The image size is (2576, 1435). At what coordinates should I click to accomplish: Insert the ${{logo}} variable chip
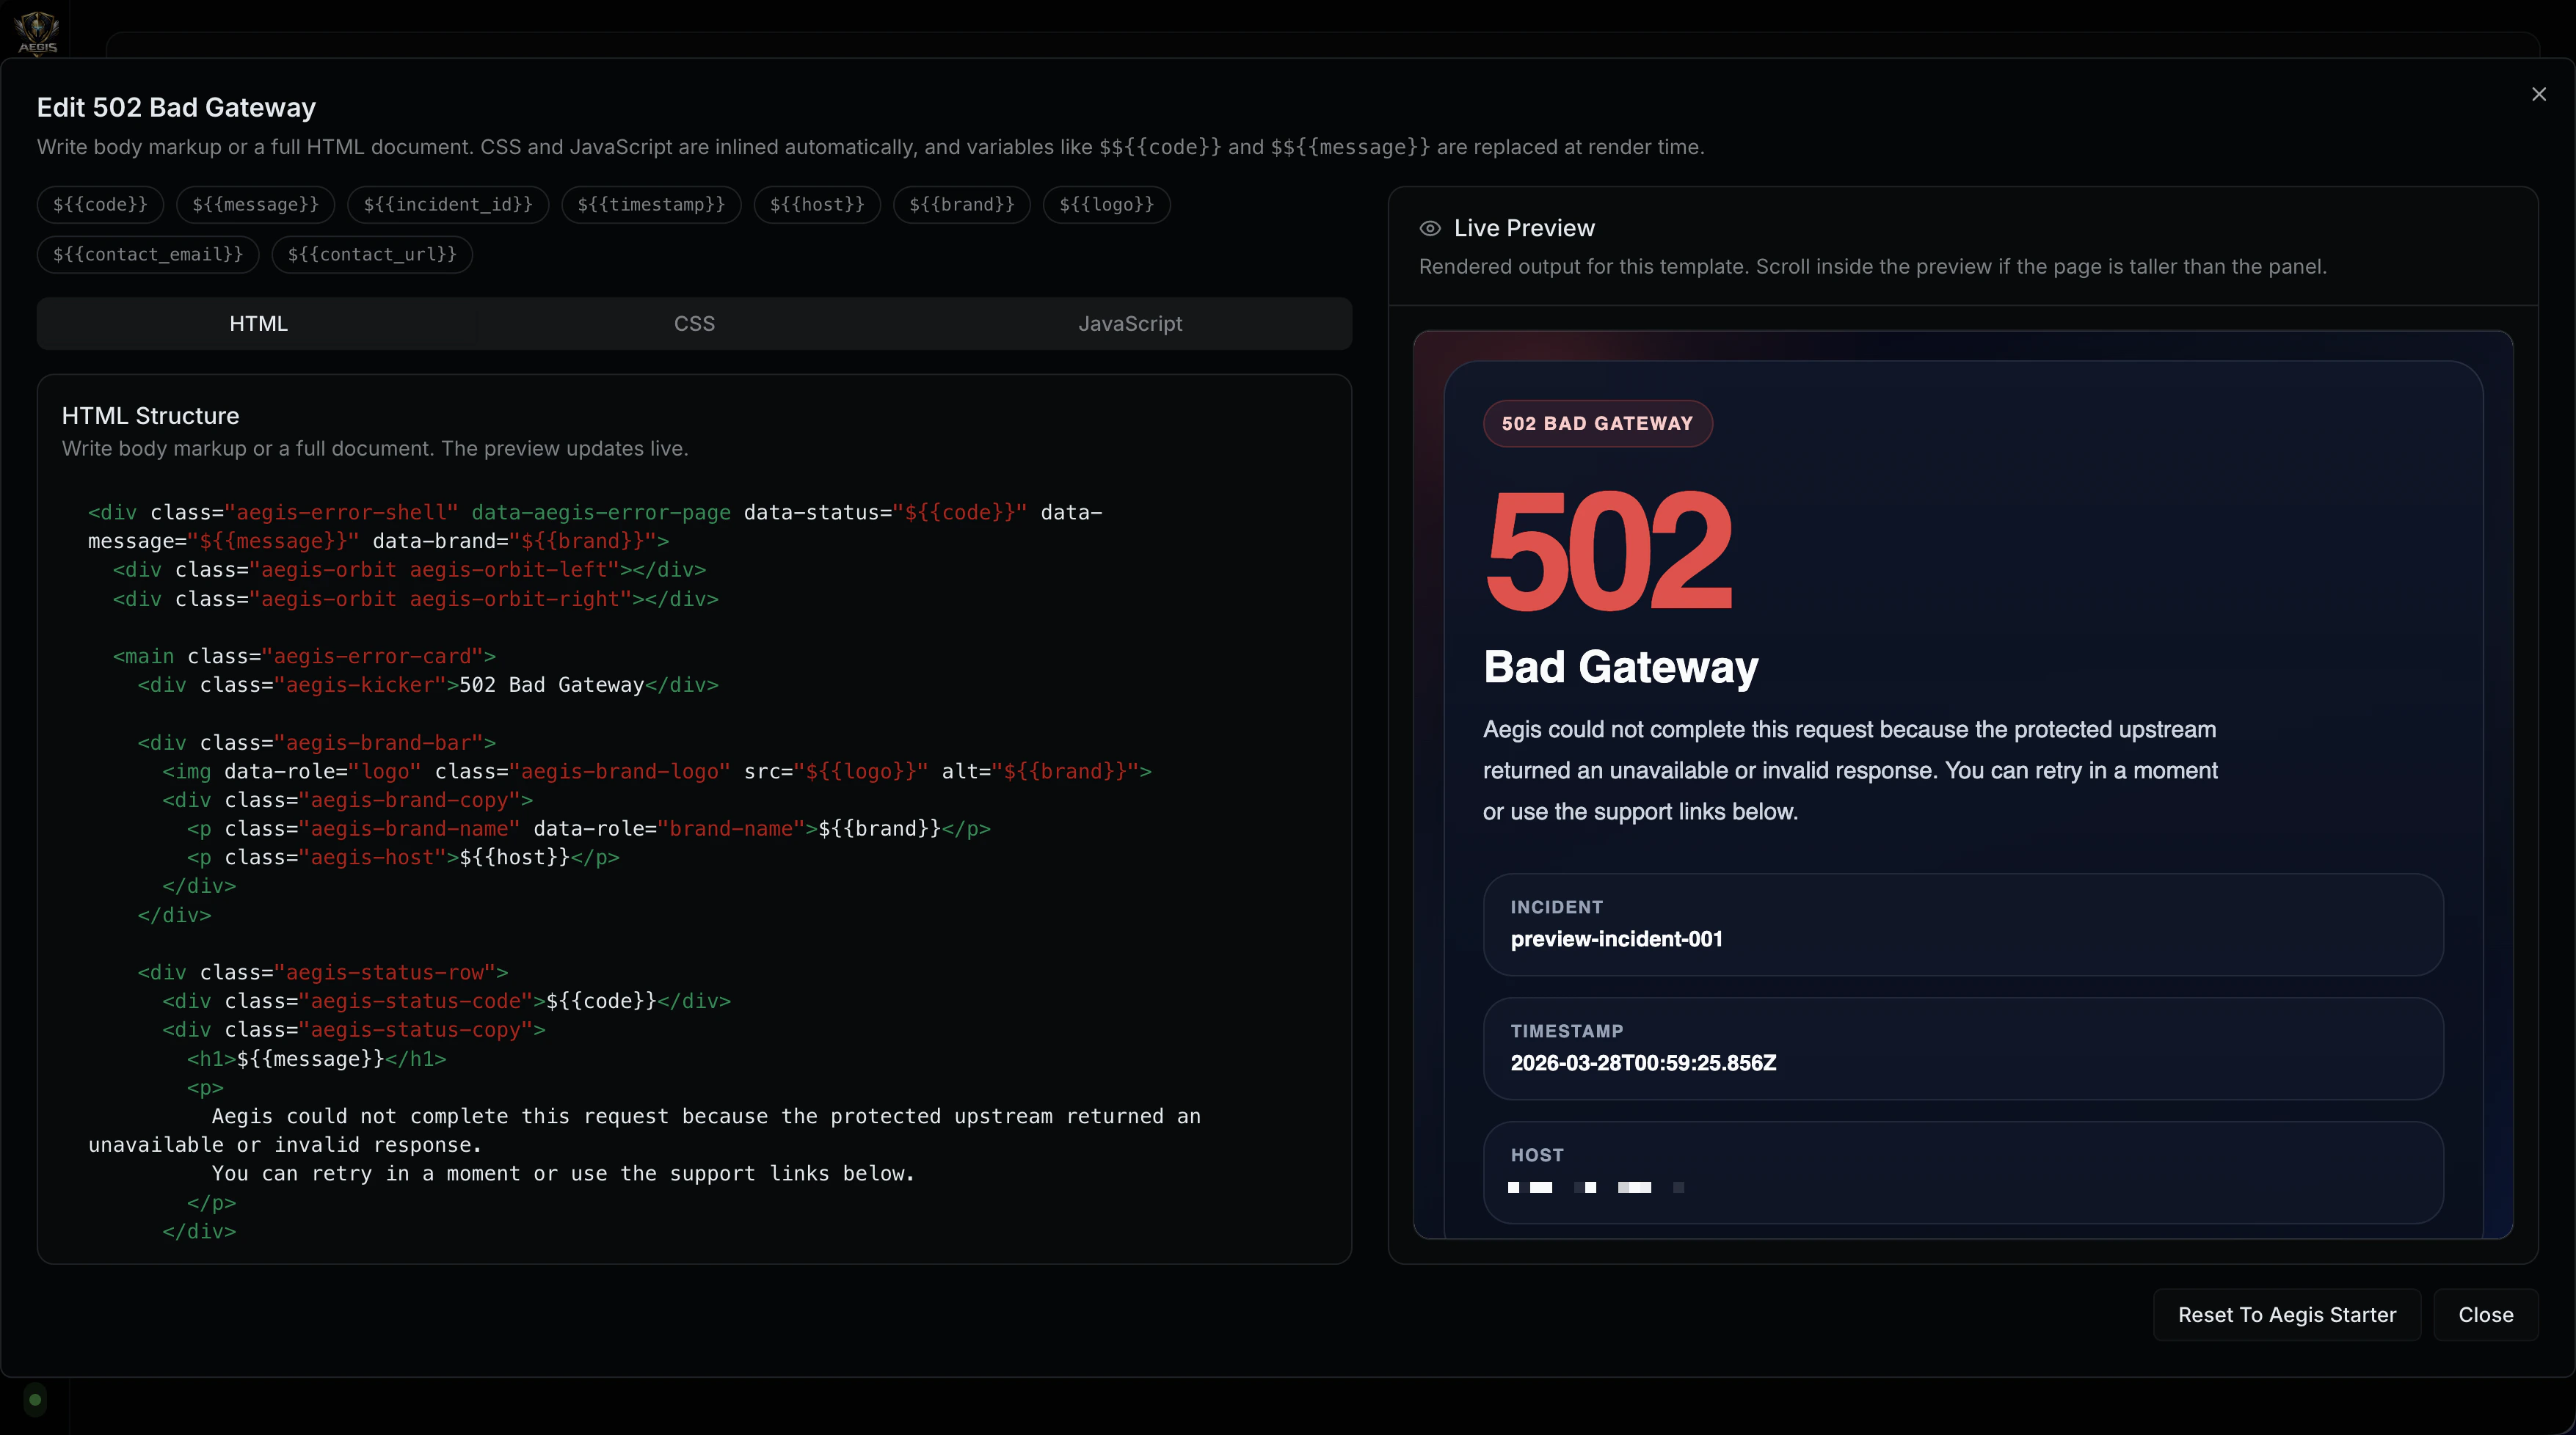[1106, 205]
